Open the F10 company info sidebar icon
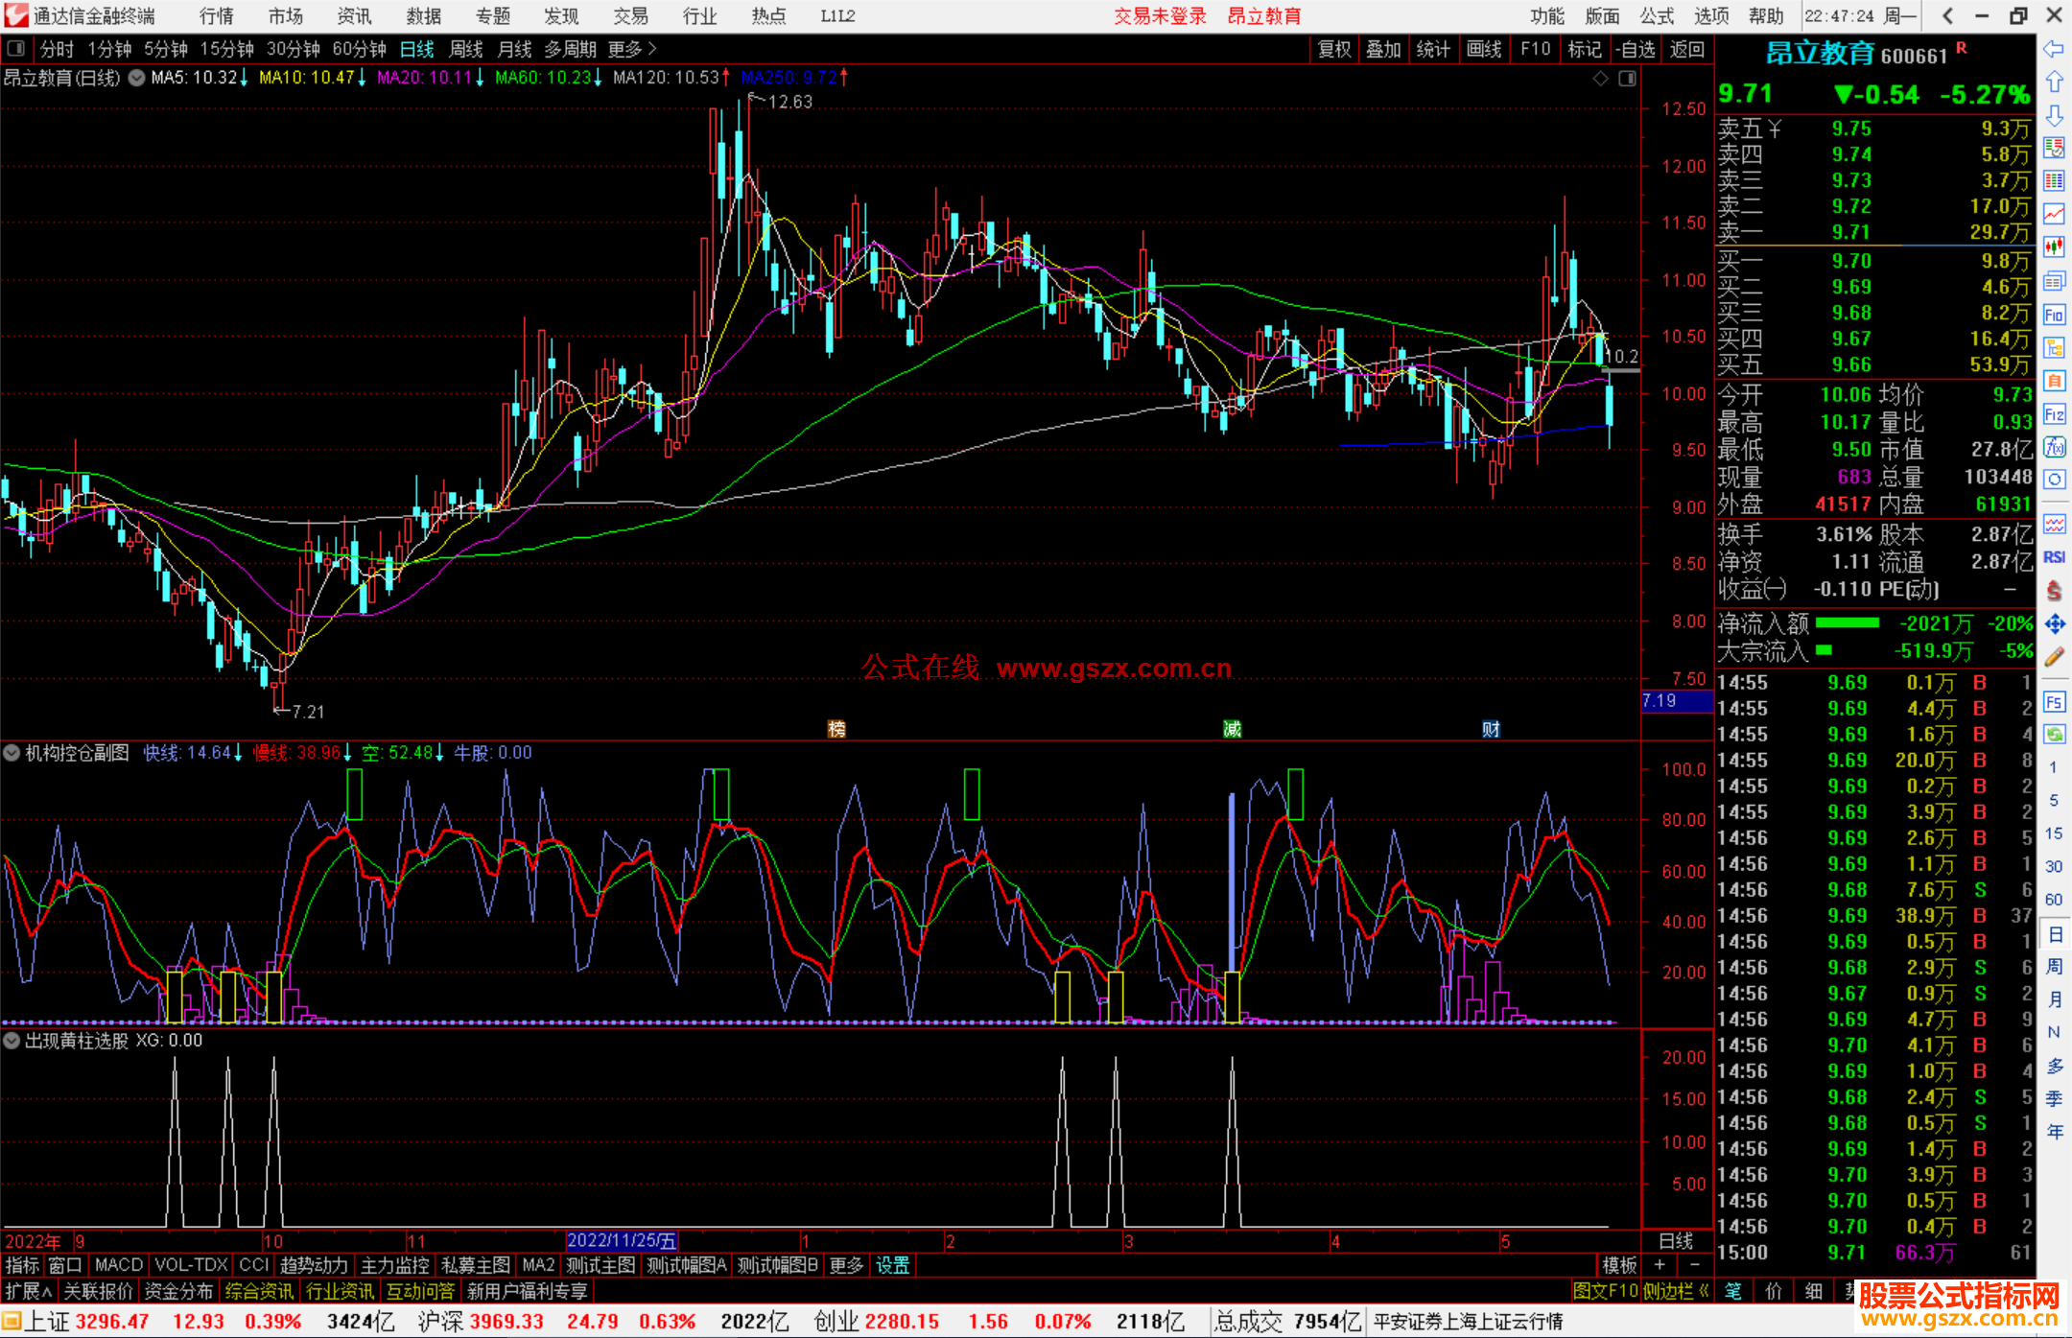This screenshot has width=2072, height=1338. click(x=2054, y=316)
